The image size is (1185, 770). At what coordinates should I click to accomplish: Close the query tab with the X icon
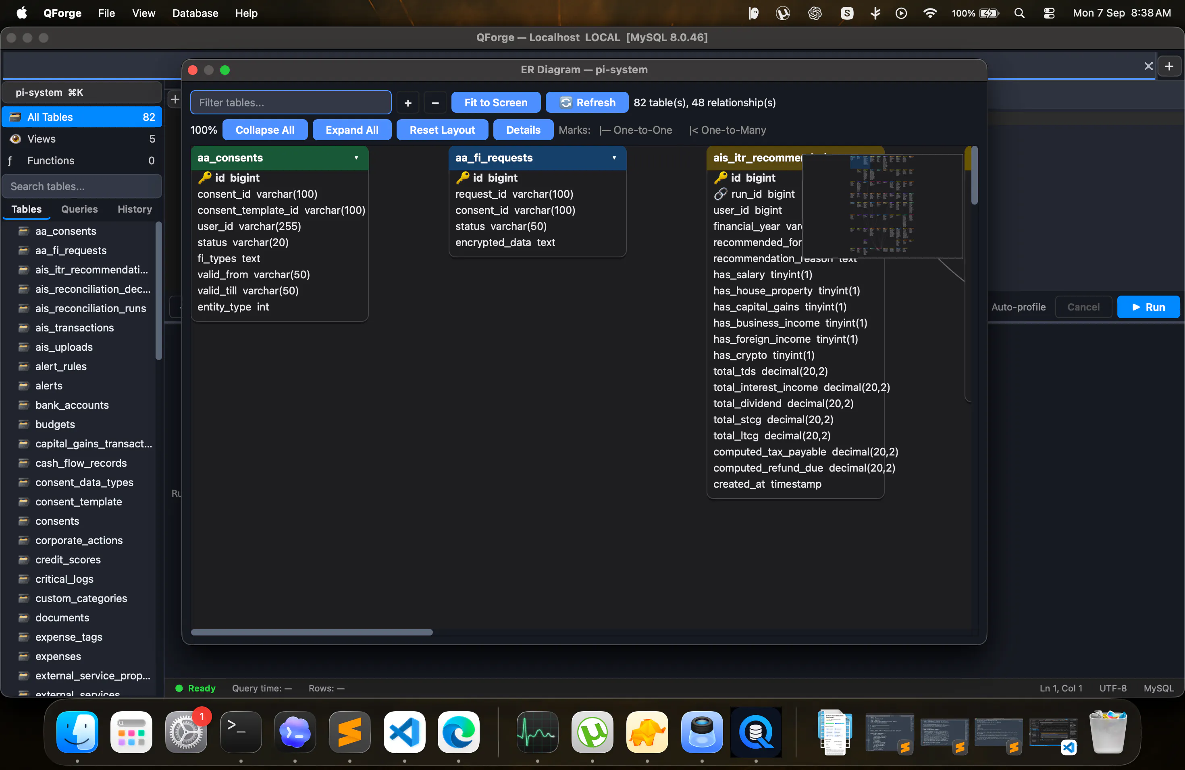tap(1148, 66)
